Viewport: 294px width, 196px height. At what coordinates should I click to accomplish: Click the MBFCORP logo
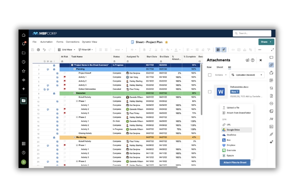pos(45,33)
